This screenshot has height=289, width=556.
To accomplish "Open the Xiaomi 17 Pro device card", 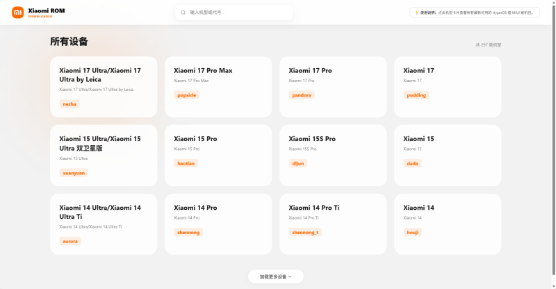I will click(333, 86).
